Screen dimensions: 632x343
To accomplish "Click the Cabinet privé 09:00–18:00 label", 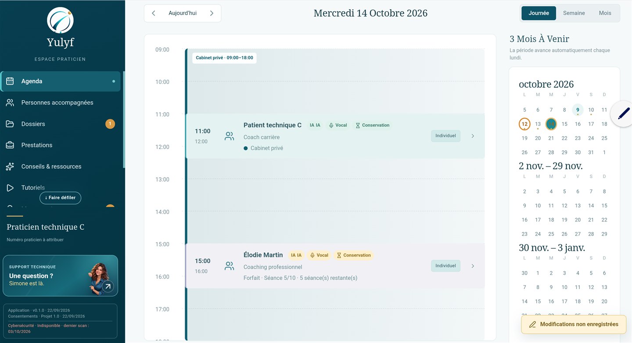I will 224,58.
